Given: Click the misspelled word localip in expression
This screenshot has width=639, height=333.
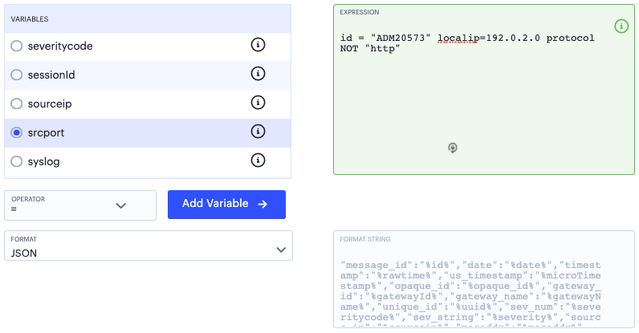Looking at the screenshot, I should click(x=458, y=38).
